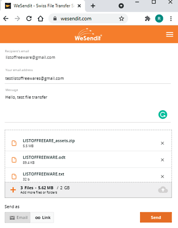Open a new browser tab
This screenshot has height=228, width=178.
pyautogui.click(x=93, y=6)
